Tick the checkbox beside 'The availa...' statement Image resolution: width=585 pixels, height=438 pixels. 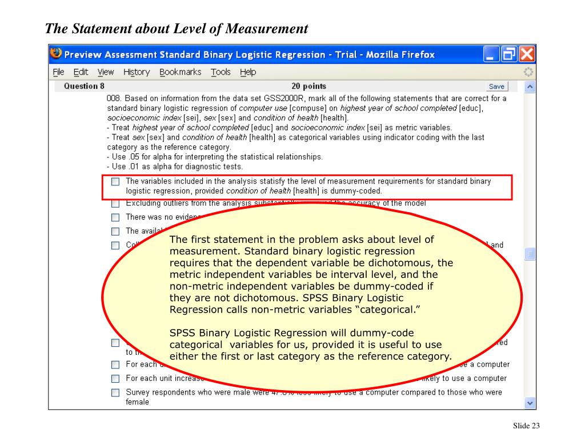115,232
